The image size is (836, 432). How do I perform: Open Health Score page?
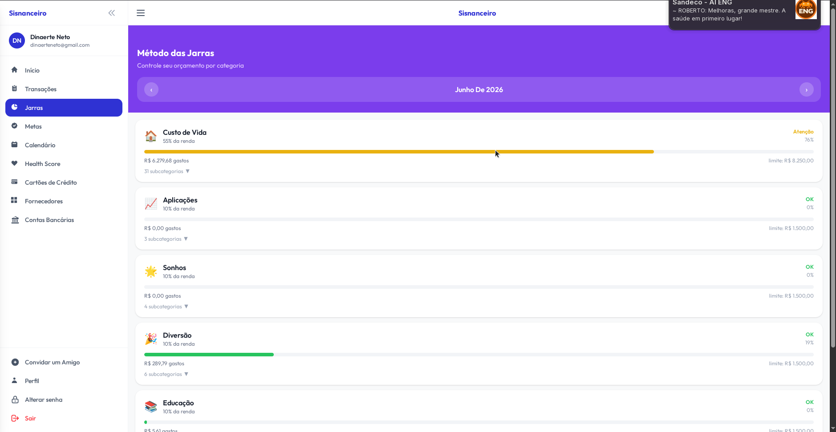pyautogui.click(x=64, y=164)
